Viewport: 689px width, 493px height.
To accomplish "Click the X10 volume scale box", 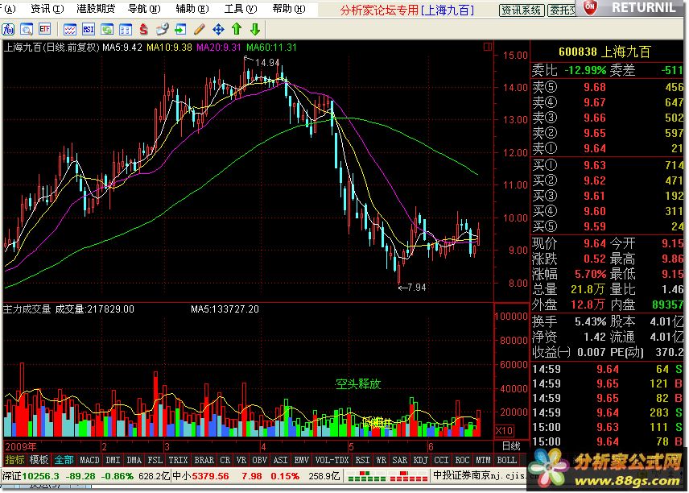I will (505, 430).
